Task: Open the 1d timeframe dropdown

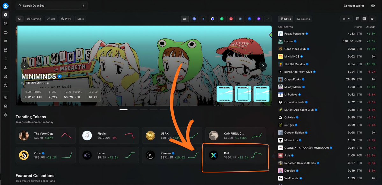Action: click(346, 19)
